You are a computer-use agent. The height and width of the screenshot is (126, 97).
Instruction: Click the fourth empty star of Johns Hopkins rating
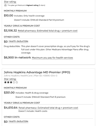[x=14, y=82]
